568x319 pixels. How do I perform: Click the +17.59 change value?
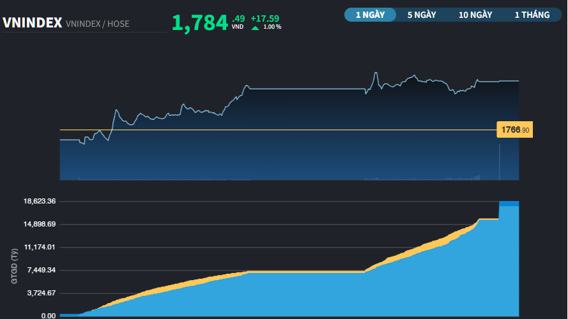tap(265, 19)
